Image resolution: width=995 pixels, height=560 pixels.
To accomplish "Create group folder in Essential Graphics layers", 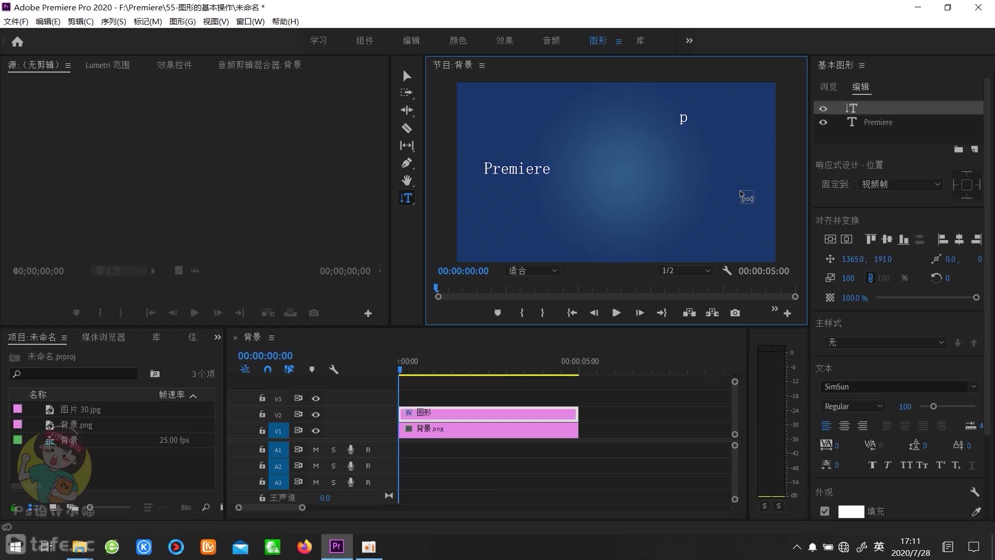I will (x=959, y=149).
